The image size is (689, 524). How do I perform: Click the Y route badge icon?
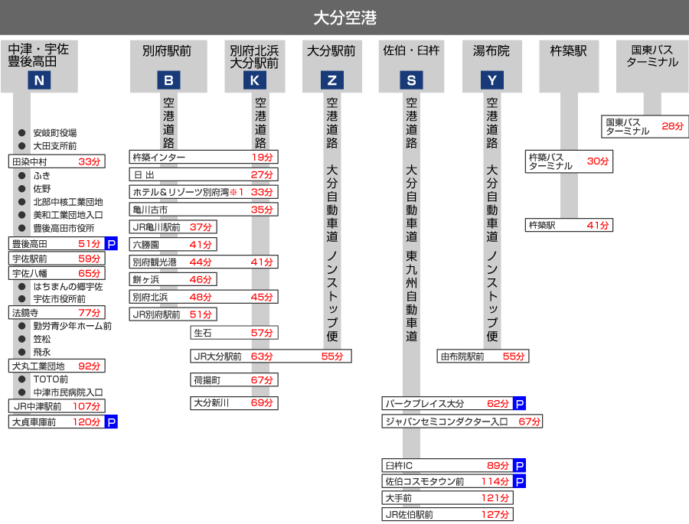click(x=492, y=80)
